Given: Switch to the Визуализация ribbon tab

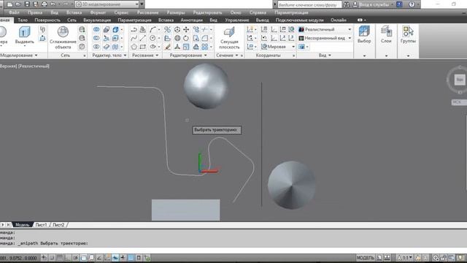Looking at the screenshot, I should 97,20.
